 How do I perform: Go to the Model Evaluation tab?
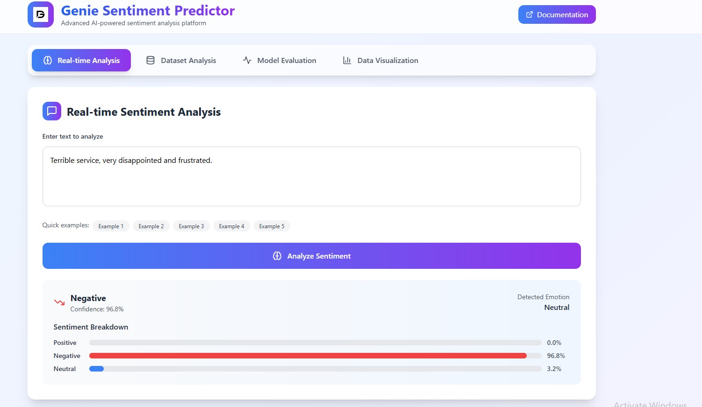[279, 60]
